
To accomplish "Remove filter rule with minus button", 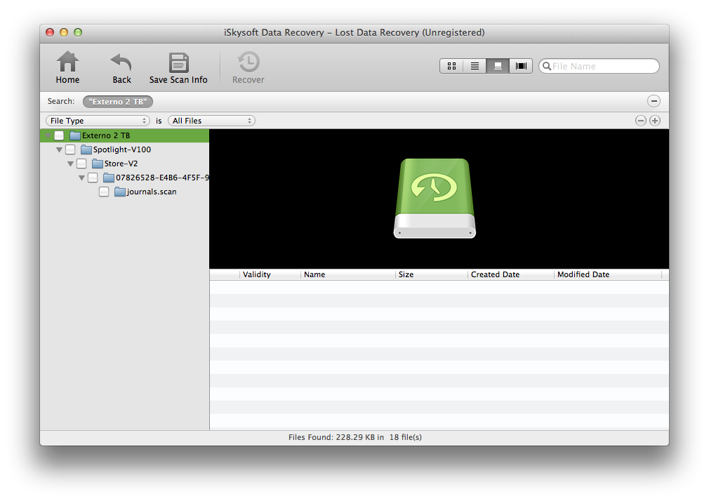I will click(x=640, y=121).
